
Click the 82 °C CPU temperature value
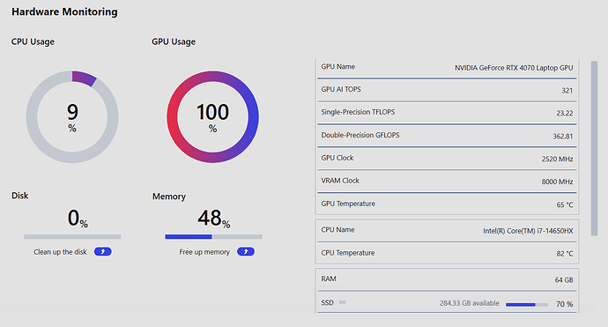565,254
